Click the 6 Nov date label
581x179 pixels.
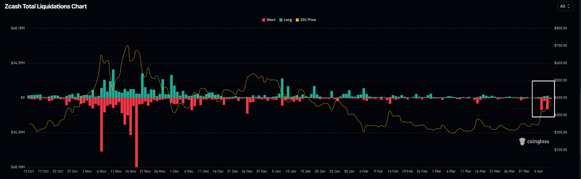(x=102, y=171)
